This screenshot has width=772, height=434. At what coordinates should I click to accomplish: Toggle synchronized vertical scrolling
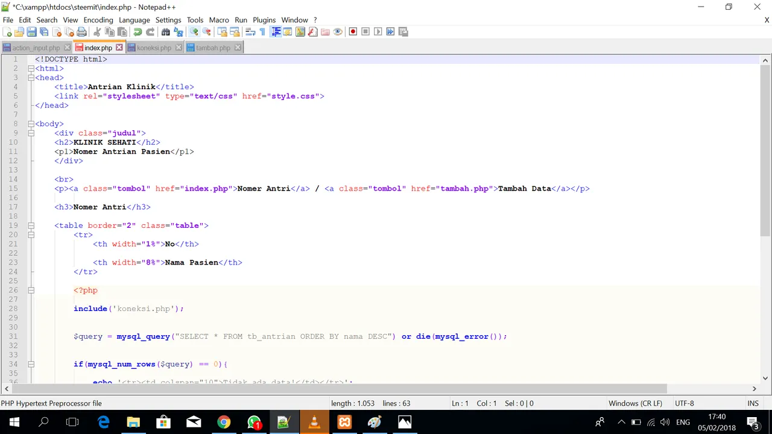point(222,32)
